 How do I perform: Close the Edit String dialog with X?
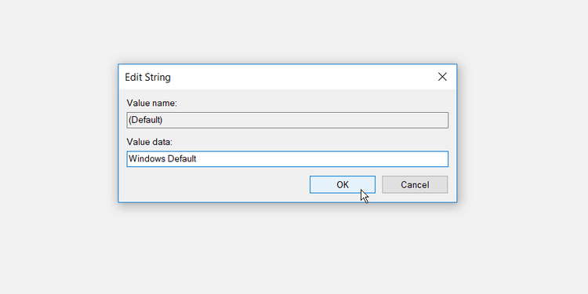[x=442, y=77]
